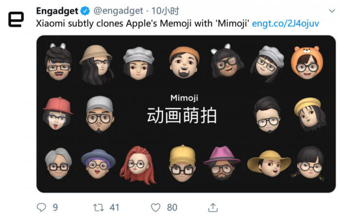340x218 pixels.
Task: Click the retweet arrows icon
Action: tap(99, 207)
